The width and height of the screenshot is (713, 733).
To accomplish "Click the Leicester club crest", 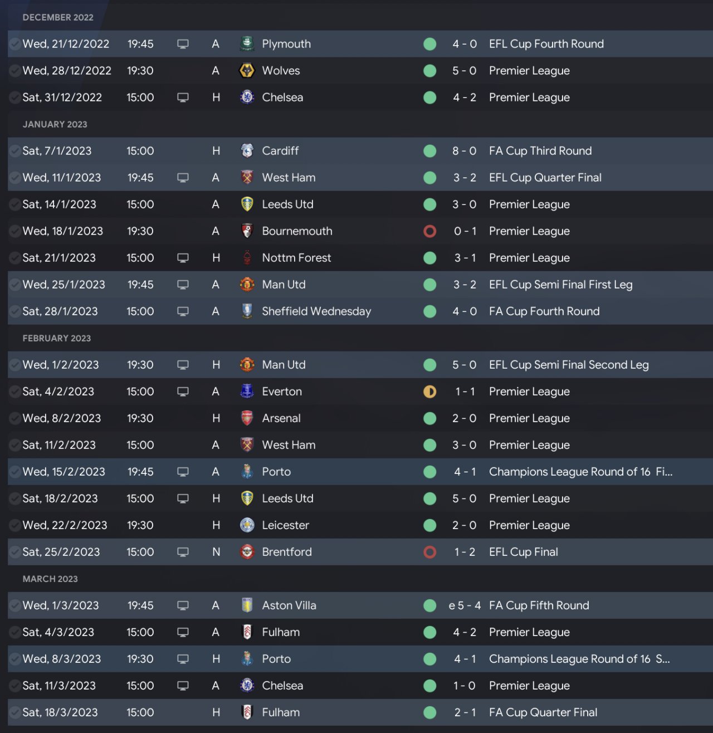I will [x=247, y=525].
